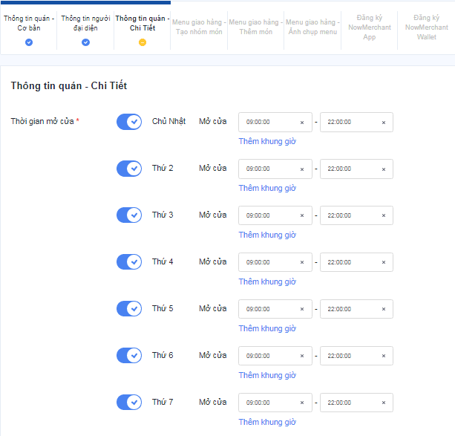
Task: Open Menu giao hàng - Tạo nhóm món step
Action: click(199, 27)
